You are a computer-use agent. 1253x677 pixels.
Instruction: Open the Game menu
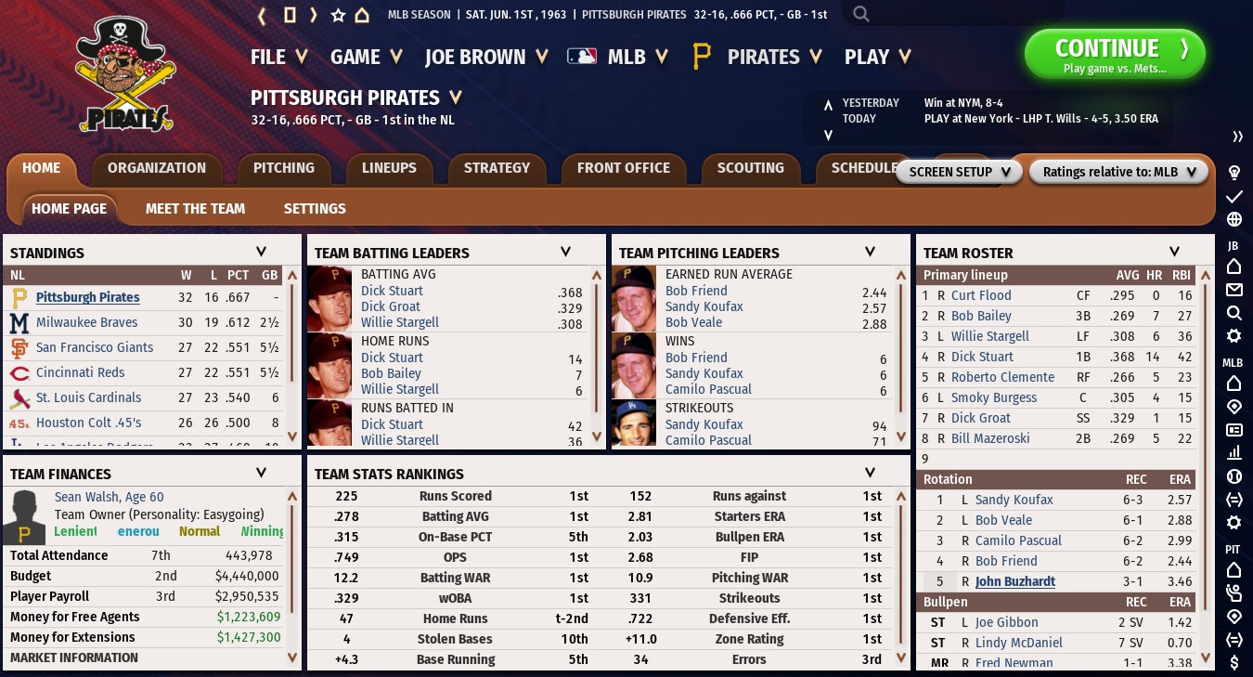click(x=366, y=57)
